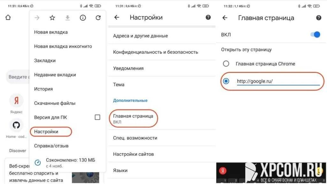This screenshot has height=184, width=327.
Task: Open История from the menu
Action: click(43, 89)
